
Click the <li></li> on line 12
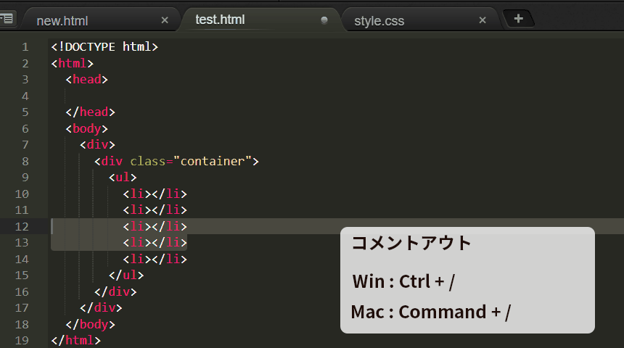[155, 226]
